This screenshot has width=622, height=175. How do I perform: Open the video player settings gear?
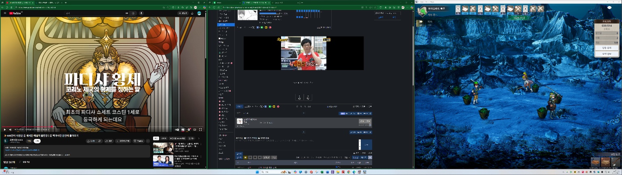pyautogui.click(x=189, y=130)
